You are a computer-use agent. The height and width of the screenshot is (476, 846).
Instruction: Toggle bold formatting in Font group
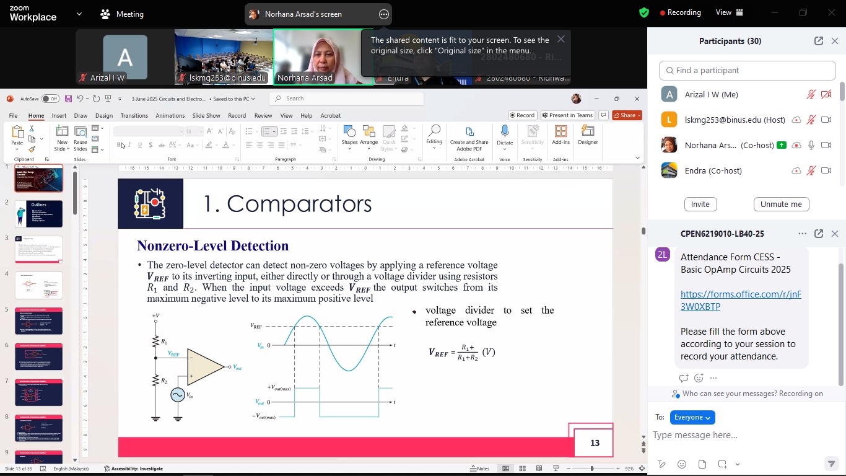[x=120, y=145]
